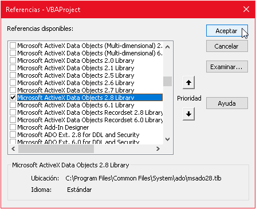256x209 pixels.
Task: Click vertical scrollbar down arrow
Action: [x=167, y=139]
